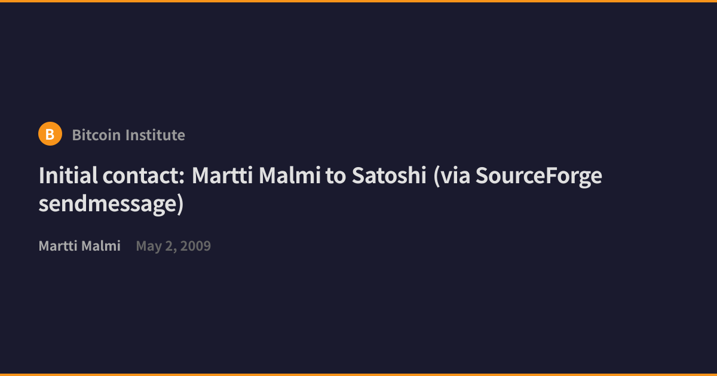Viewport: 717px width, 376px height.
Task: Click the white letter B inside orange circle
Action: point(50,135)
